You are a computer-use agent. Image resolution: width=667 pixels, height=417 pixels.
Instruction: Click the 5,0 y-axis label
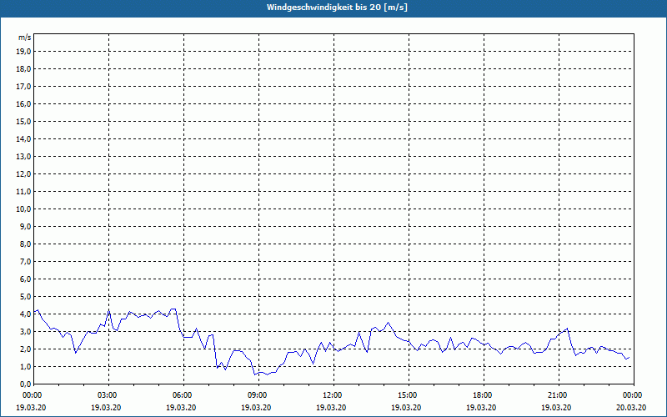pyautogui.click(x=25, y=297)
